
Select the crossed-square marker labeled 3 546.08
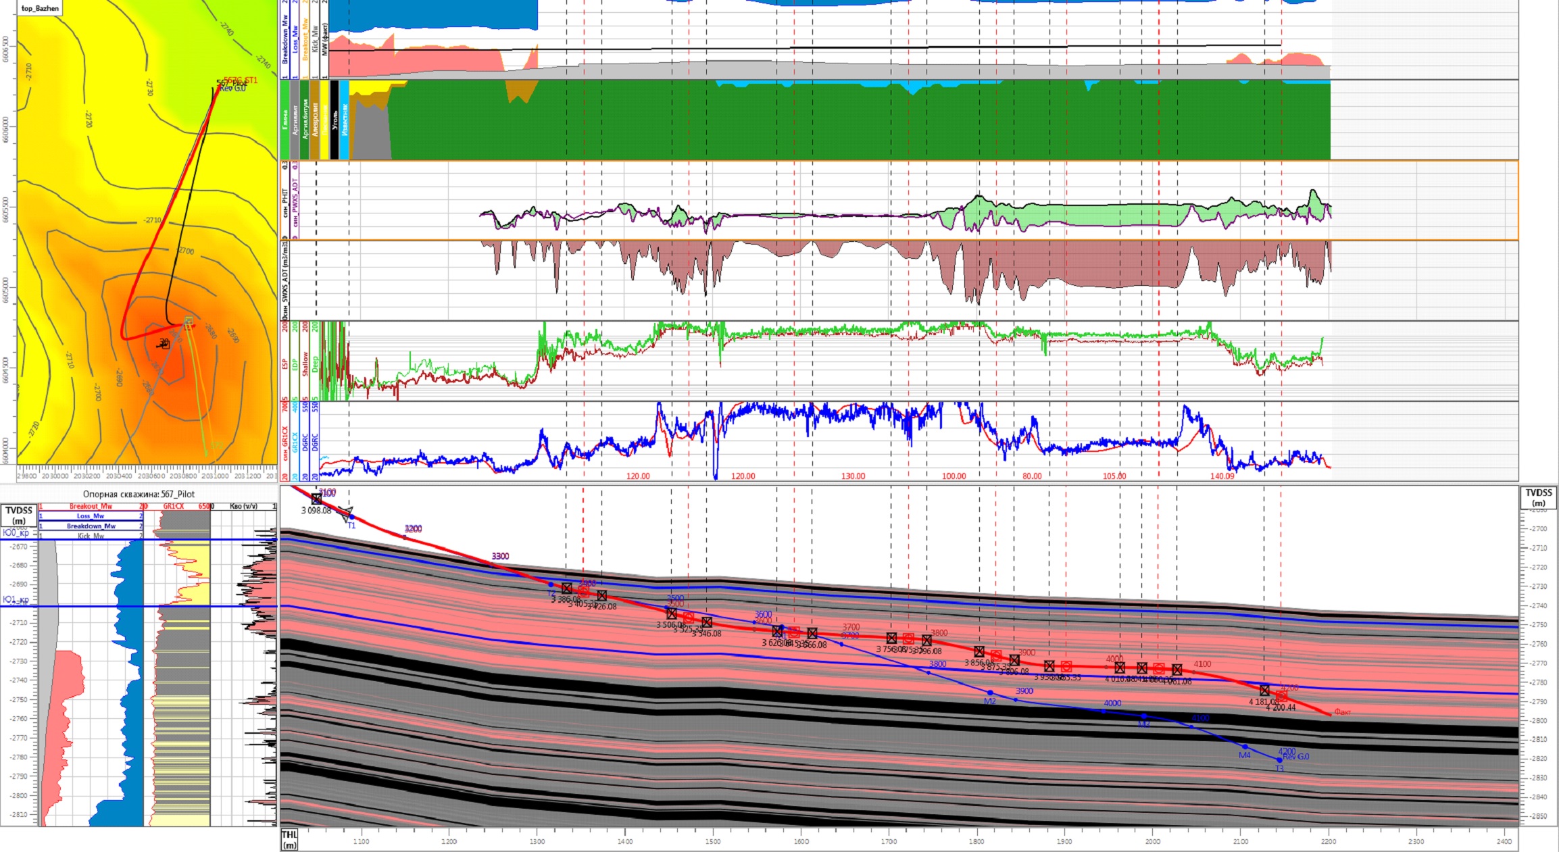(x=707, y=622)
